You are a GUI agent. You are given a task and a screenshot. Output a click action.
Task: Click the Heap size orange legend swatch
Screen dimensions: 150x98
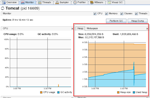tap(118, 92)
